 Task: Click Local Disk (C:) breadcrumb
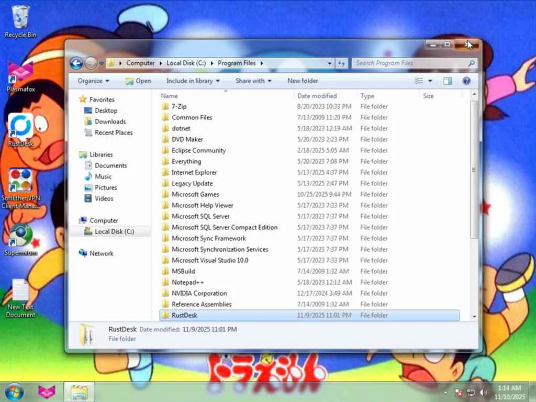186,63
